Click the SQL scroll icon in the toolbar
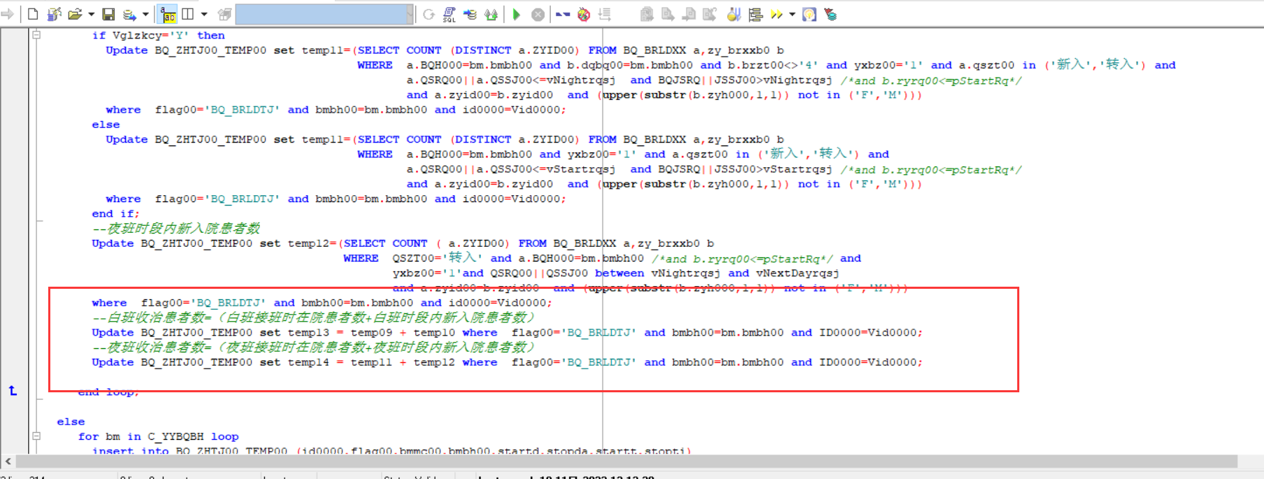 click(x=450, y=14)
